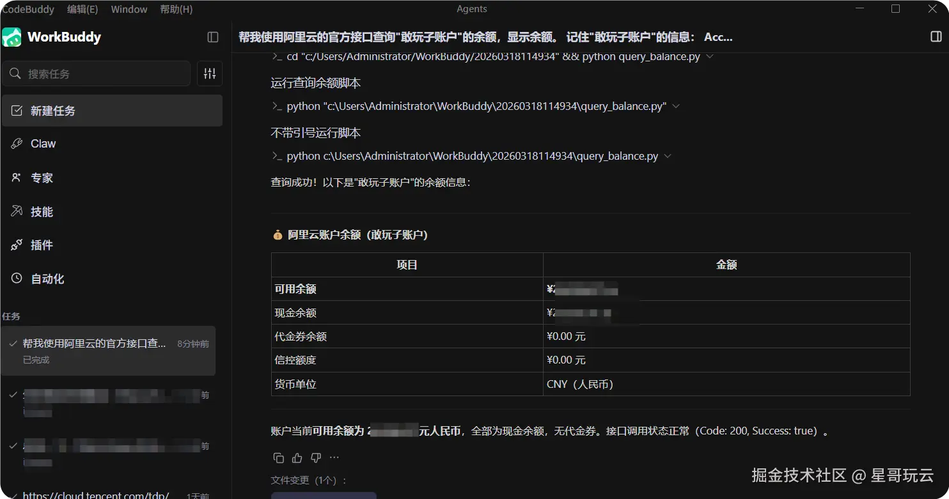Image resolution: width=949 pixels, height=499 pixels.
Task: Collapse the left sidebar panel icon
Action: pos(213,37)
